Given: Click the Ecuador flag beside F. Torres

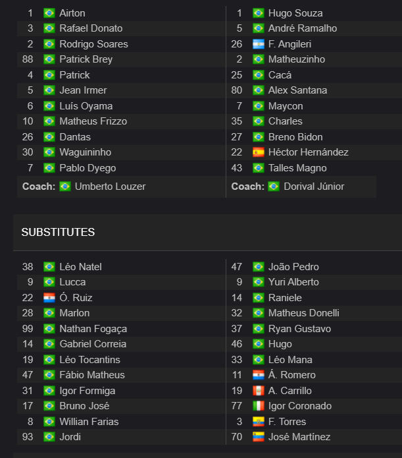Looking at the screenshot, I should (258, 422).
